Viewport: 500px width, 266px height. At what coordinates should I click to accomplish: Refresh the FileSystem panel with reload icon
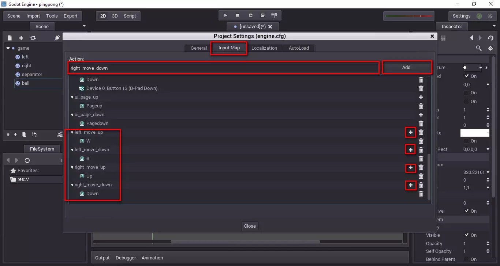27,160
